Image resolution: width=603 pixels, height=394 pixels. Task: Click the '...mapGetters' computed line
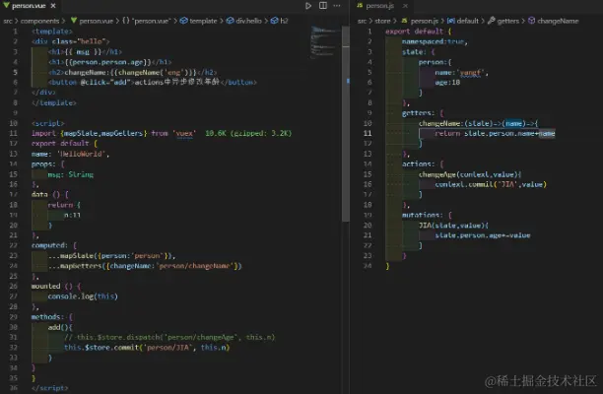coord(145,266)
